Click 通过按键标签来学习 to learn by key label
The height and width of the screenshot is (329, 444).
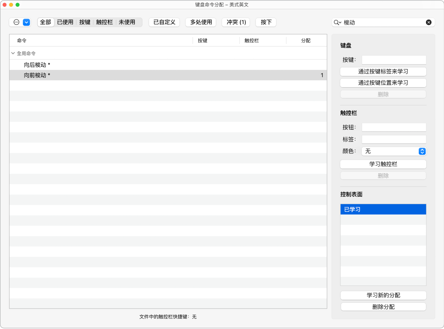click(x=383, y=72)
